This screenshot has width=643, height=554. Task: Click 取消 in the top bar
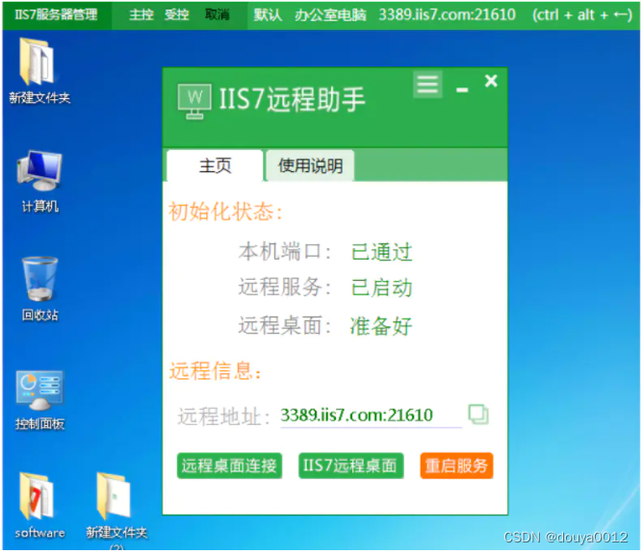click(x=217, y=14)
